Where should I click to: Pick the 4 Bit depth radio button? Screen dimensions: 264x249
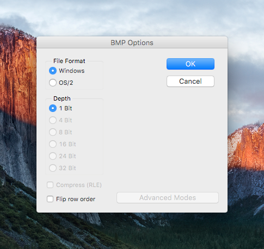point(53,120)
